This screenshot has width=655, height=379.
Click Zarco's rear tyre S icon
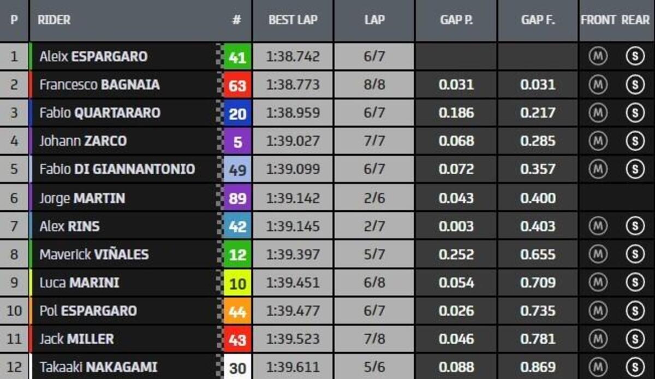[x=635, y=141]
